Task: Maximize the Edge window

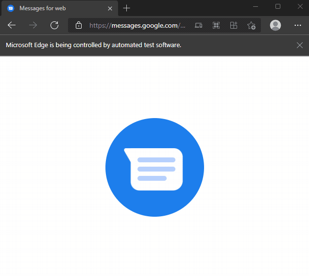Action: pyautogui.click(x=278, y=6)
